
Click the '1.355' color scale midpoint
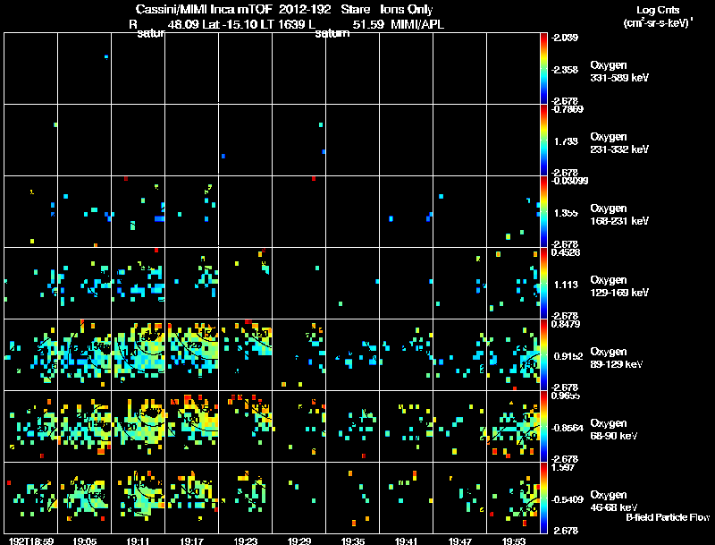point(566,213)
